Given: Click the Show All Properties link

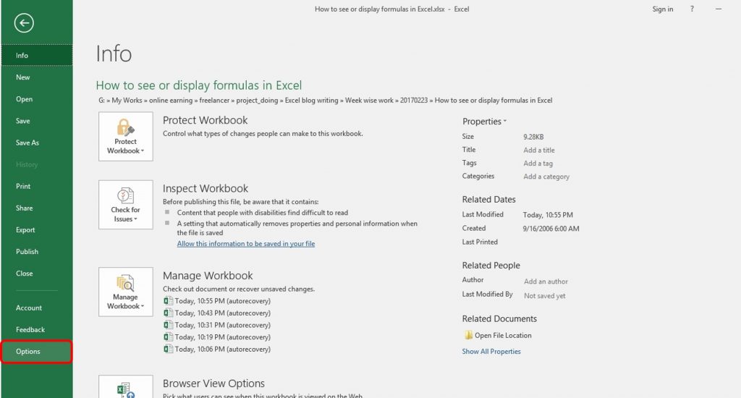Looking at the screenshot, I should [491, 351].
